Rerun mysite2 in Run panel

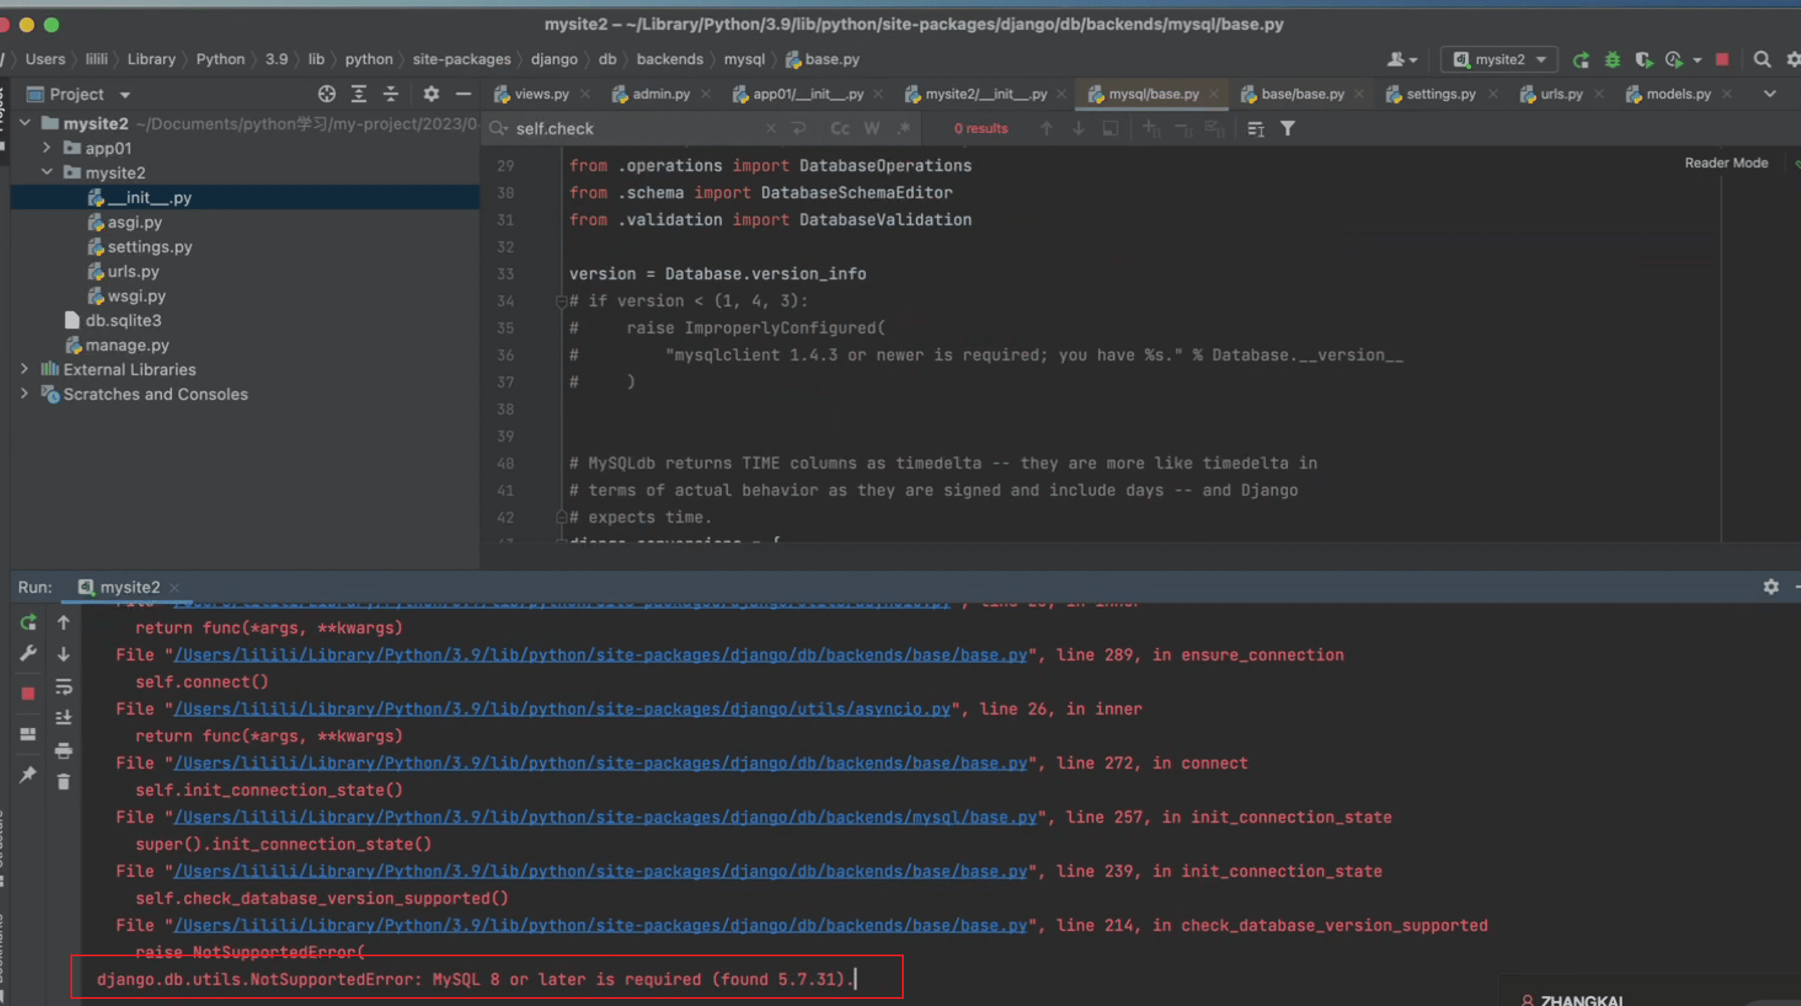tap(28, 622)
